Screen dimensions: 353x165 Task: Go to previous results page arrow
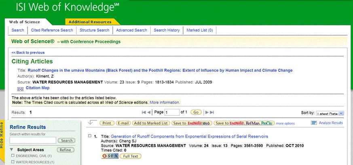click(x=149, y=113)
